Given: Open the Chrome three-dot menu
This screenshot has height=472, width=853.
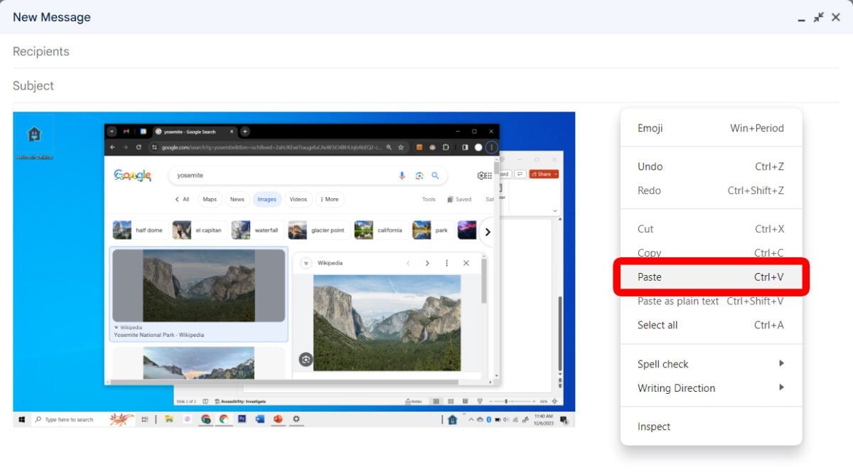Looking at the screenshot, I should click(x=490, y=147).
